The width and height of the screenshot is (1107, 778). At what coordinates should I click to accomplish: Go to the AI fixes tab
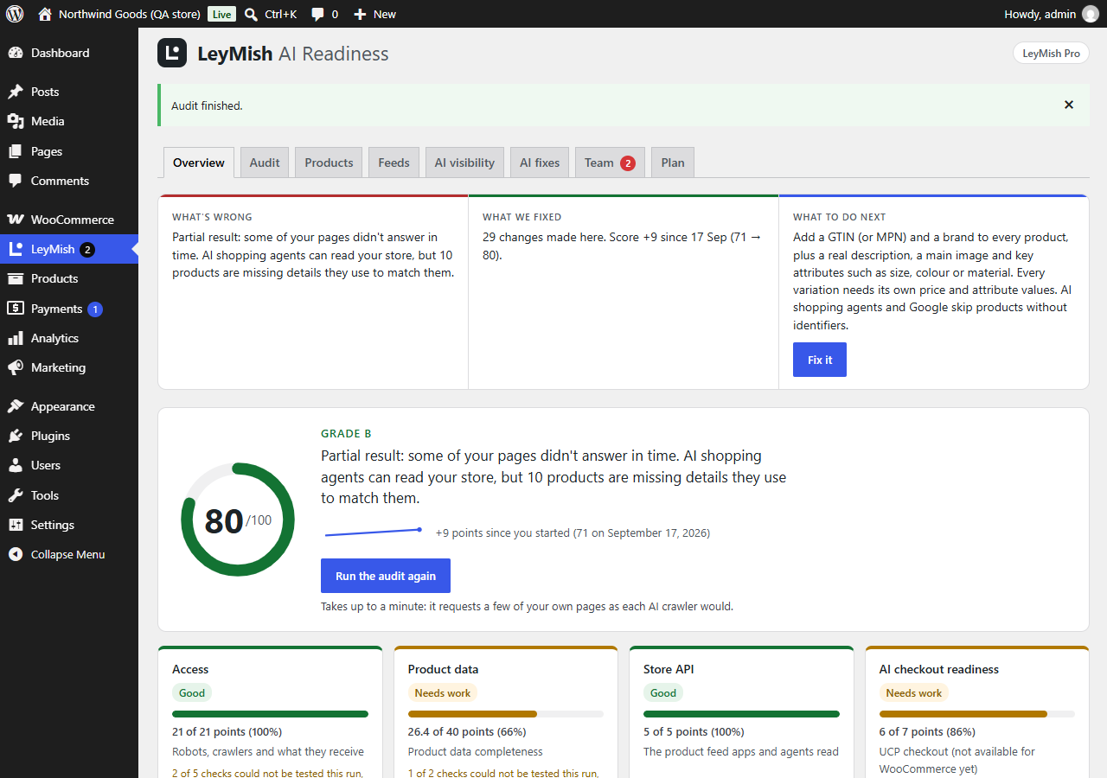540,163
